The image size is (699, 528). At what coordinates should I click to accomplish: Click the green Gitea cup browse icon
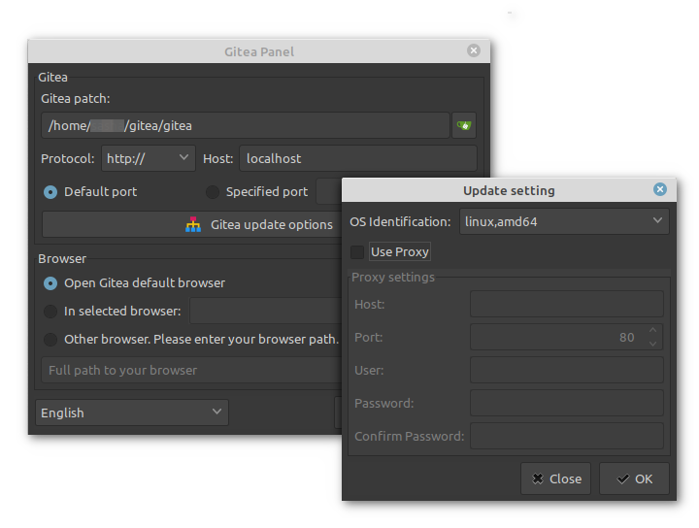click(x=464, y=125)
